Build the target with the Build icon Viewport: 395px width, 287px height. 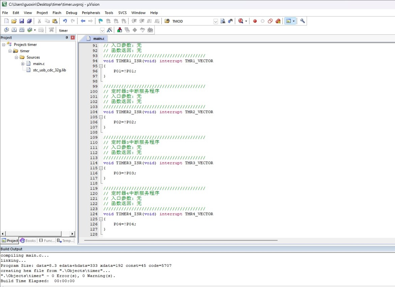tap(14, 30)
